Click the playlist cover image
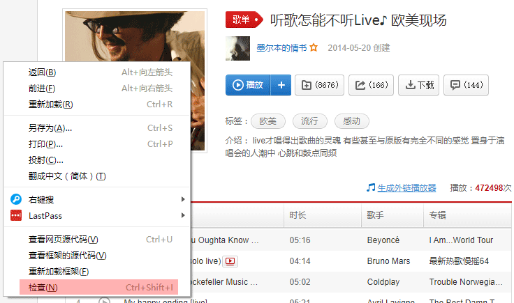Screen dimensions: 514x303 [135, 80]
